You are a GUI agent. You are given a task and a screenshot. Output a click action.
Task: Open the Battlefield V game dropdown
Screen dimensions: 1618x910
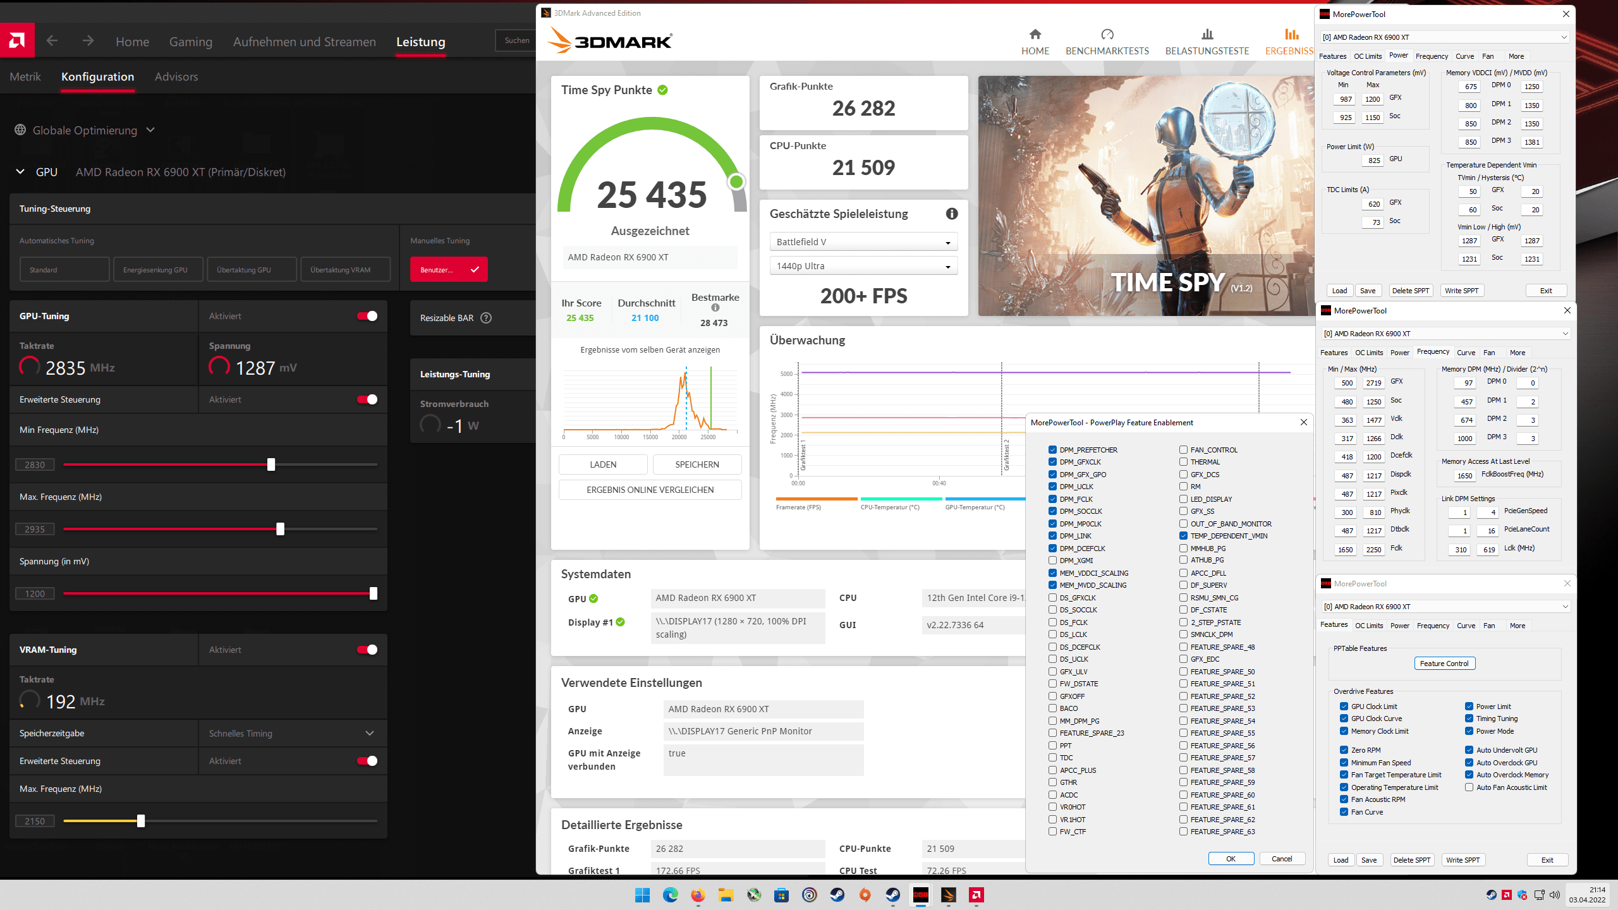click(x=863, y=242)
